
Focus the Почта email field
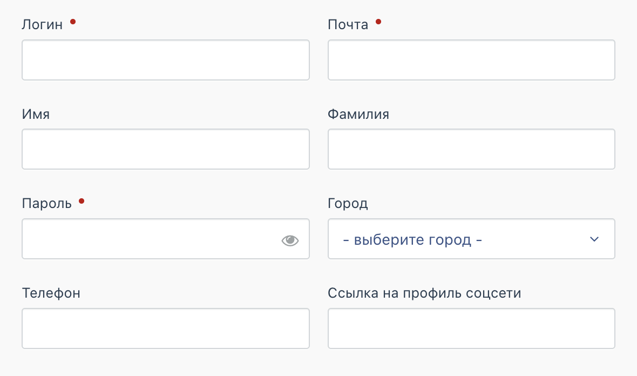coord(471,59)
